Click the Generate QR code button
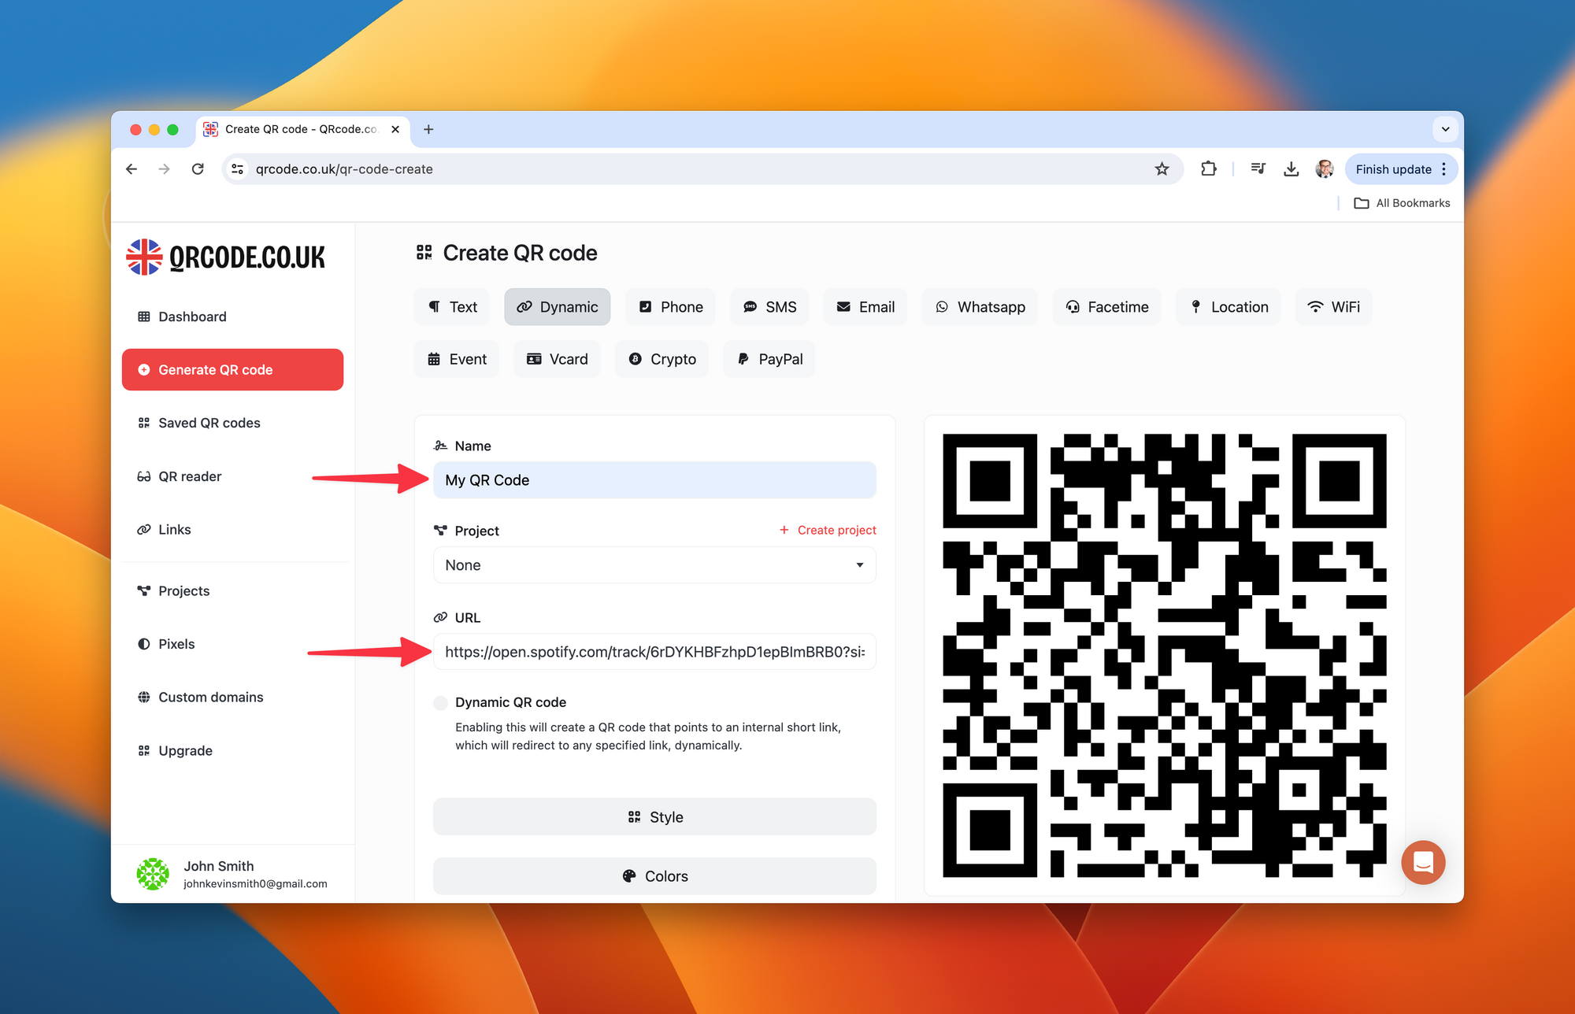This screenshot has width=1575, height=1014. (x=234, y=369)
